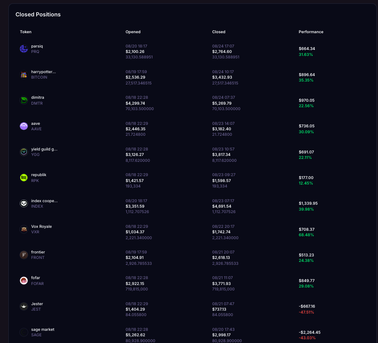The width and height of the screenshot is (378, 343).
Task: Click frontier performance $513.23
Action: pos(306,255)
